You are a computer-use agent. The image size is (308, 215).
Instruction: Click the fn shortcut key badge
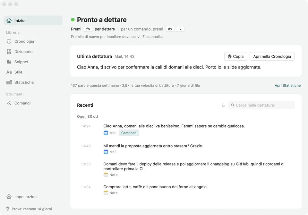point(88,29)
